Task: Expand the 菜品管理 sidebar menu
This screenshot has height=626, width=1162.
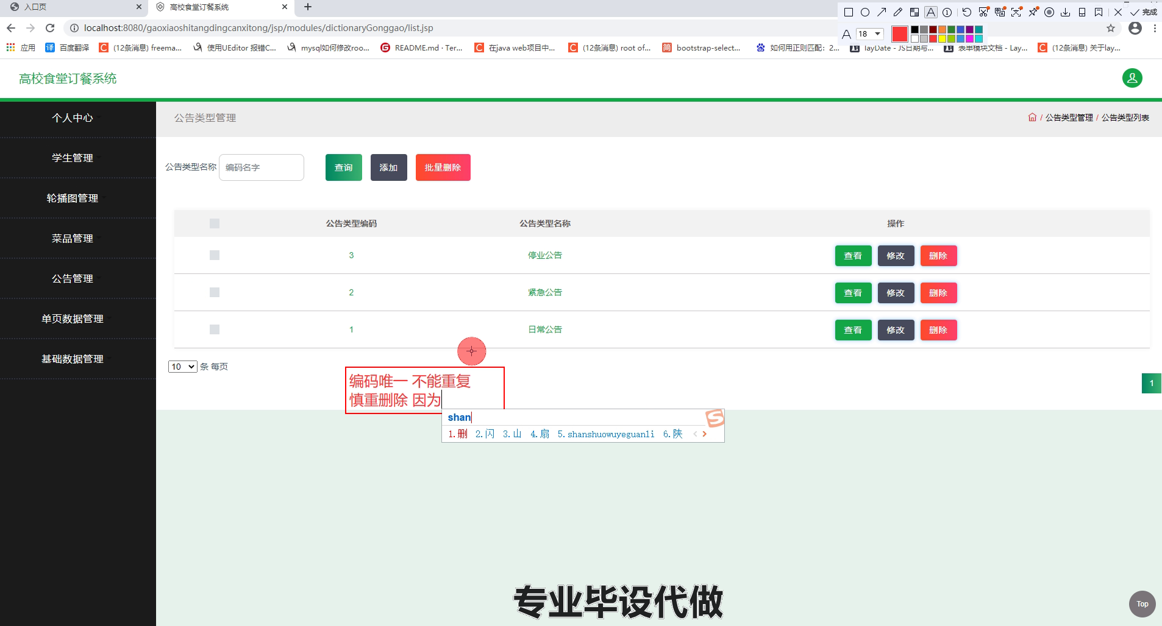Action: pyautogui.click(x=73, y=239)
